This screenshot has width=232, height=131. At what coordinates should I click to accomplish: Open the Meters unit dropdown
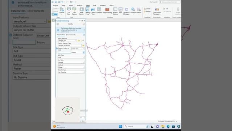(x=84, y=52)
